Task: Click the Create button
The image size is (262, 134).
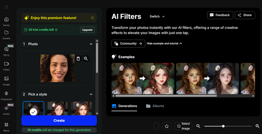Action: (x=59, y=121)
